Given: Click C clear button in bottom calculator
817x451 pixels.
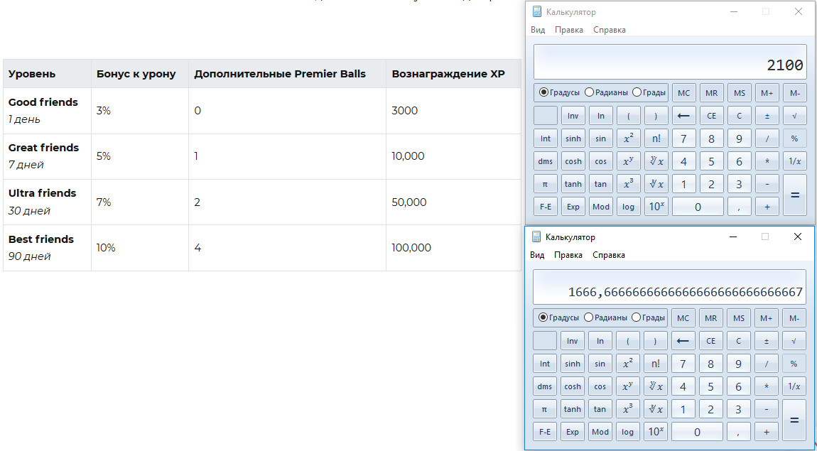Looking at the screenshot, I should (x=738, y=341).
